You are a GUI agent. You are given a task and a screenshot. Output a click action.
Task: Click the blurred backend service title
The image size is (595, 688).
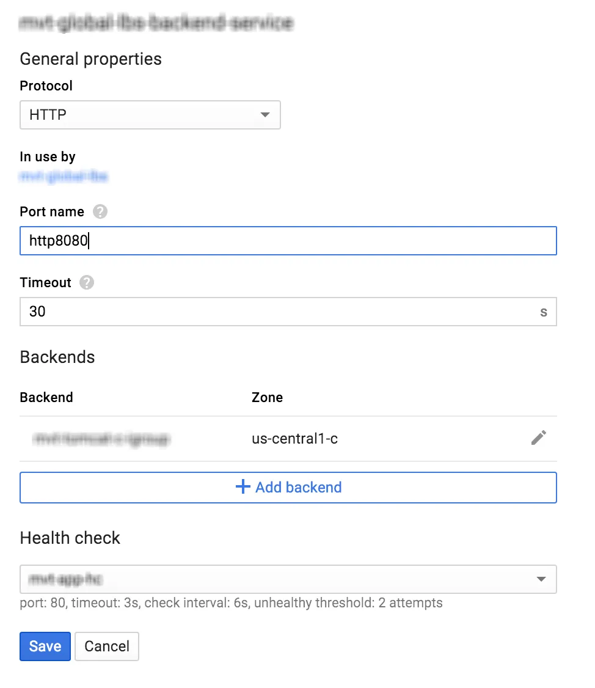click(156, 24)
